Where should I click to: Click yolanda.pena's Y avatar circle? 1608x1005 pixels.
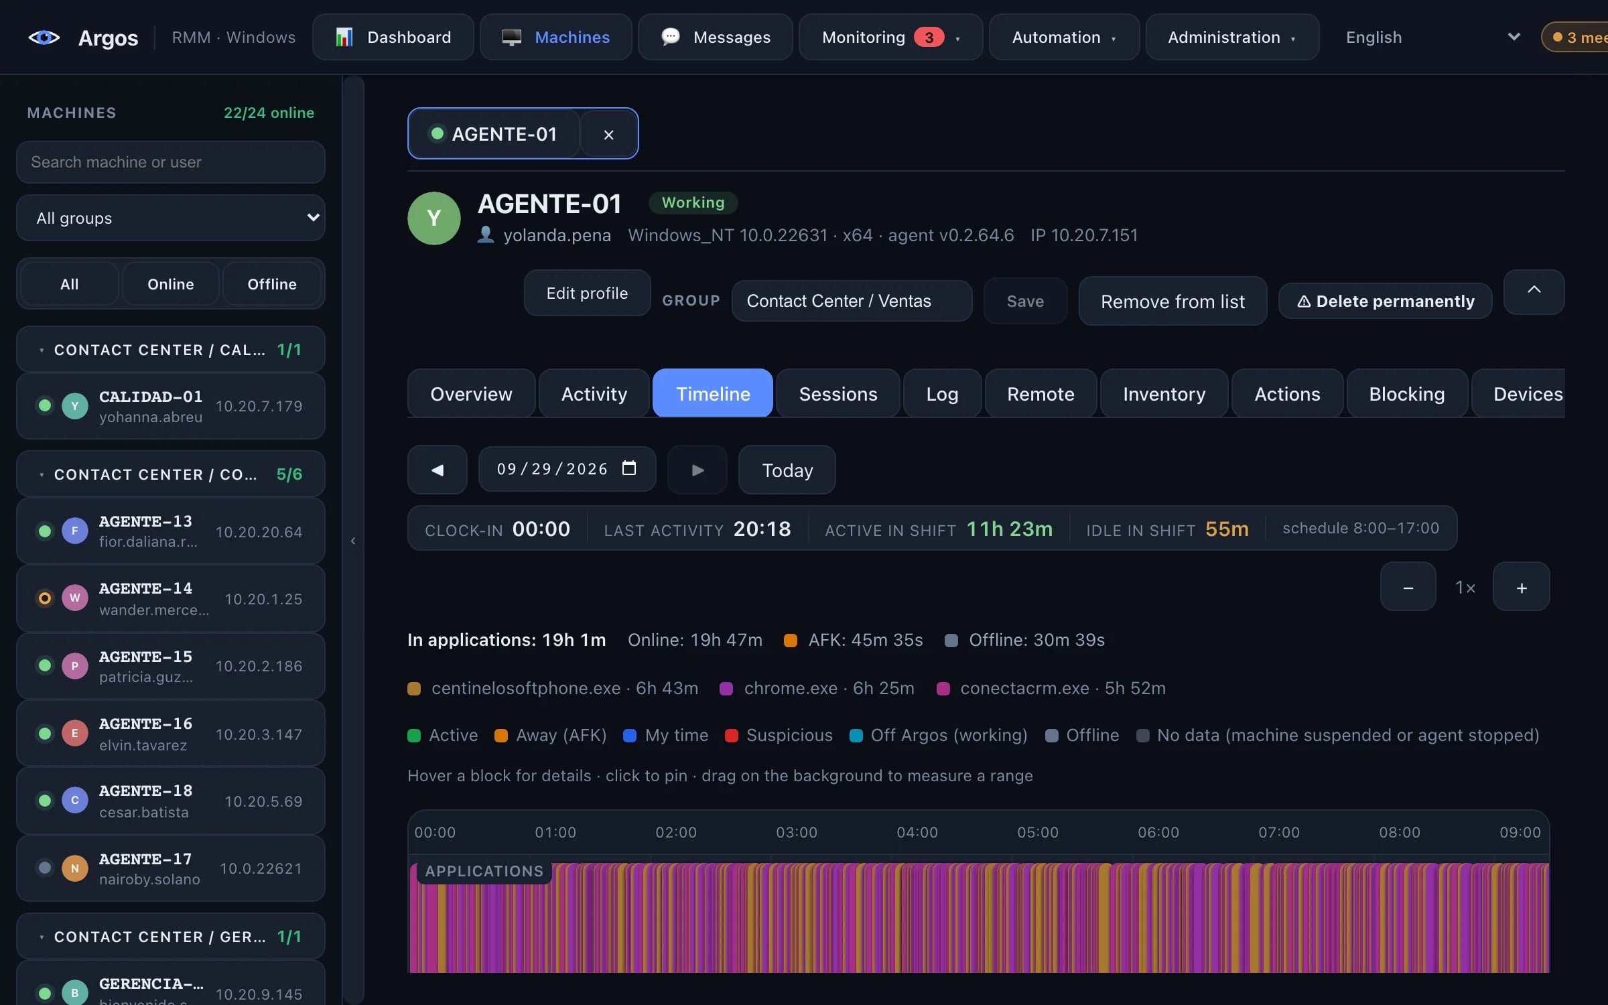click(433, 218)
